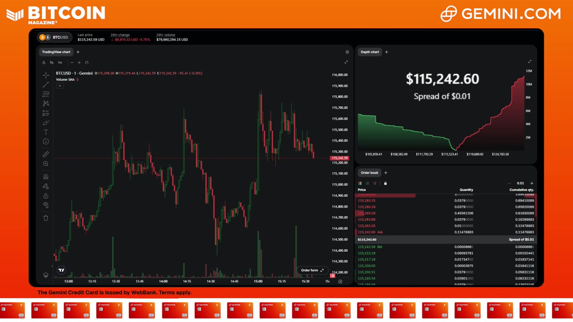Decrease order book grouping with minus

[509, 183]
